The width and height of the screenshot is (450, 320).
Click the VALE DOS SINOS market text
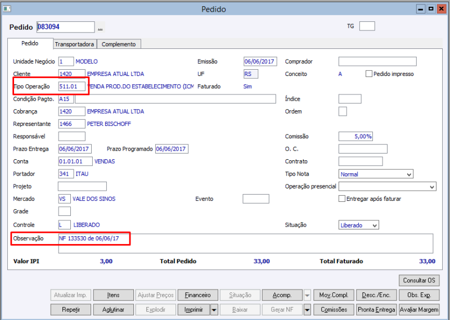point(94,199)
